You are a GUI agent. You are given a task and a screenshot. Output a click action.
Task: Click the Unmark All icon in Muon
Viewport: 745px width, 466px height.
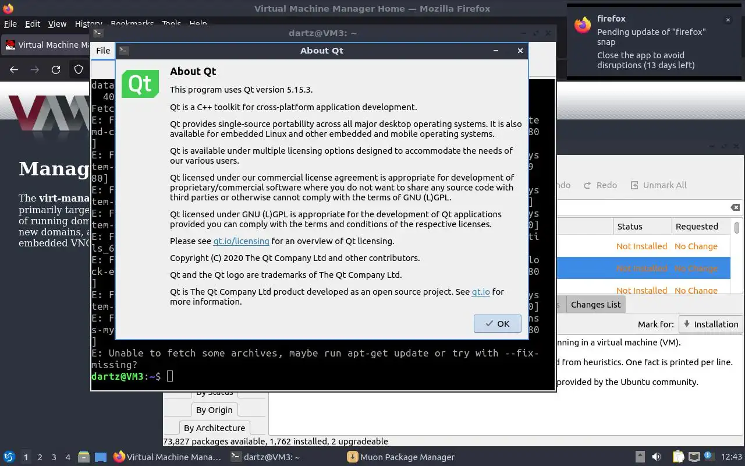(x=634, y=185)
